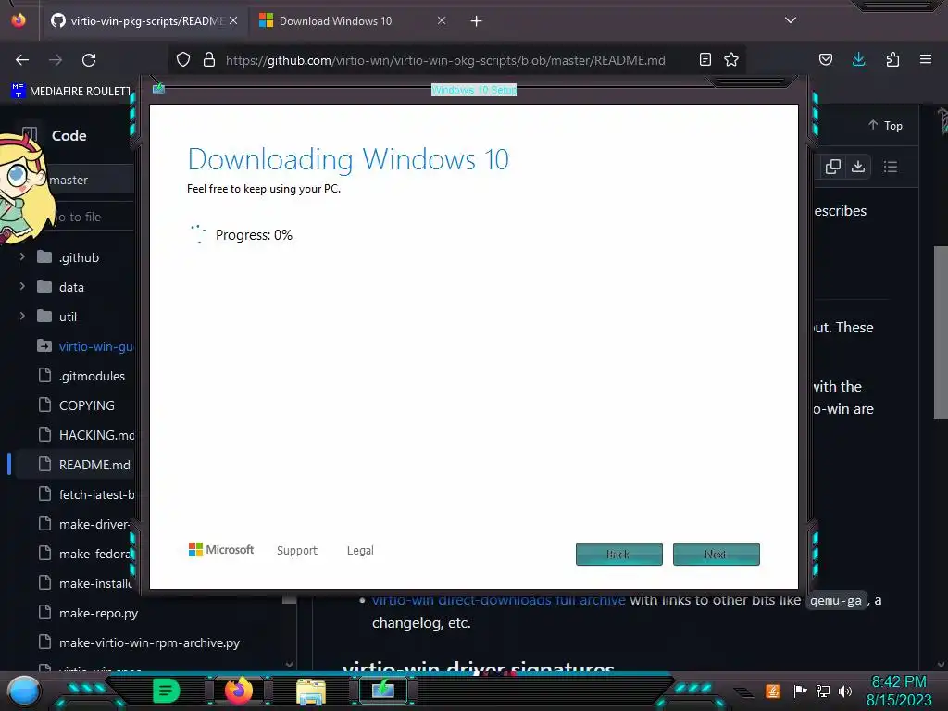Show Firefox downloads panel
Viewport: 948px width, 711px height.
858,59
